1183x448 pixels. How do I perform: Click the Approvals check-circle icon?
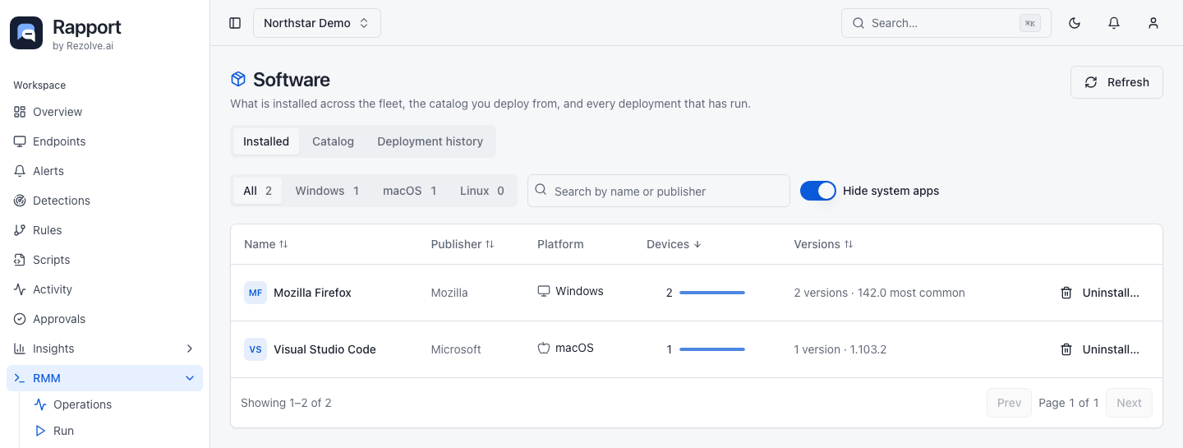coord(20,319)
